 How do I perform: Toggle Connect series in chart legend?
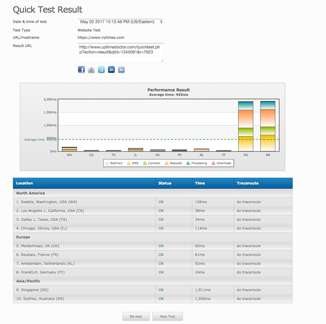152,163
